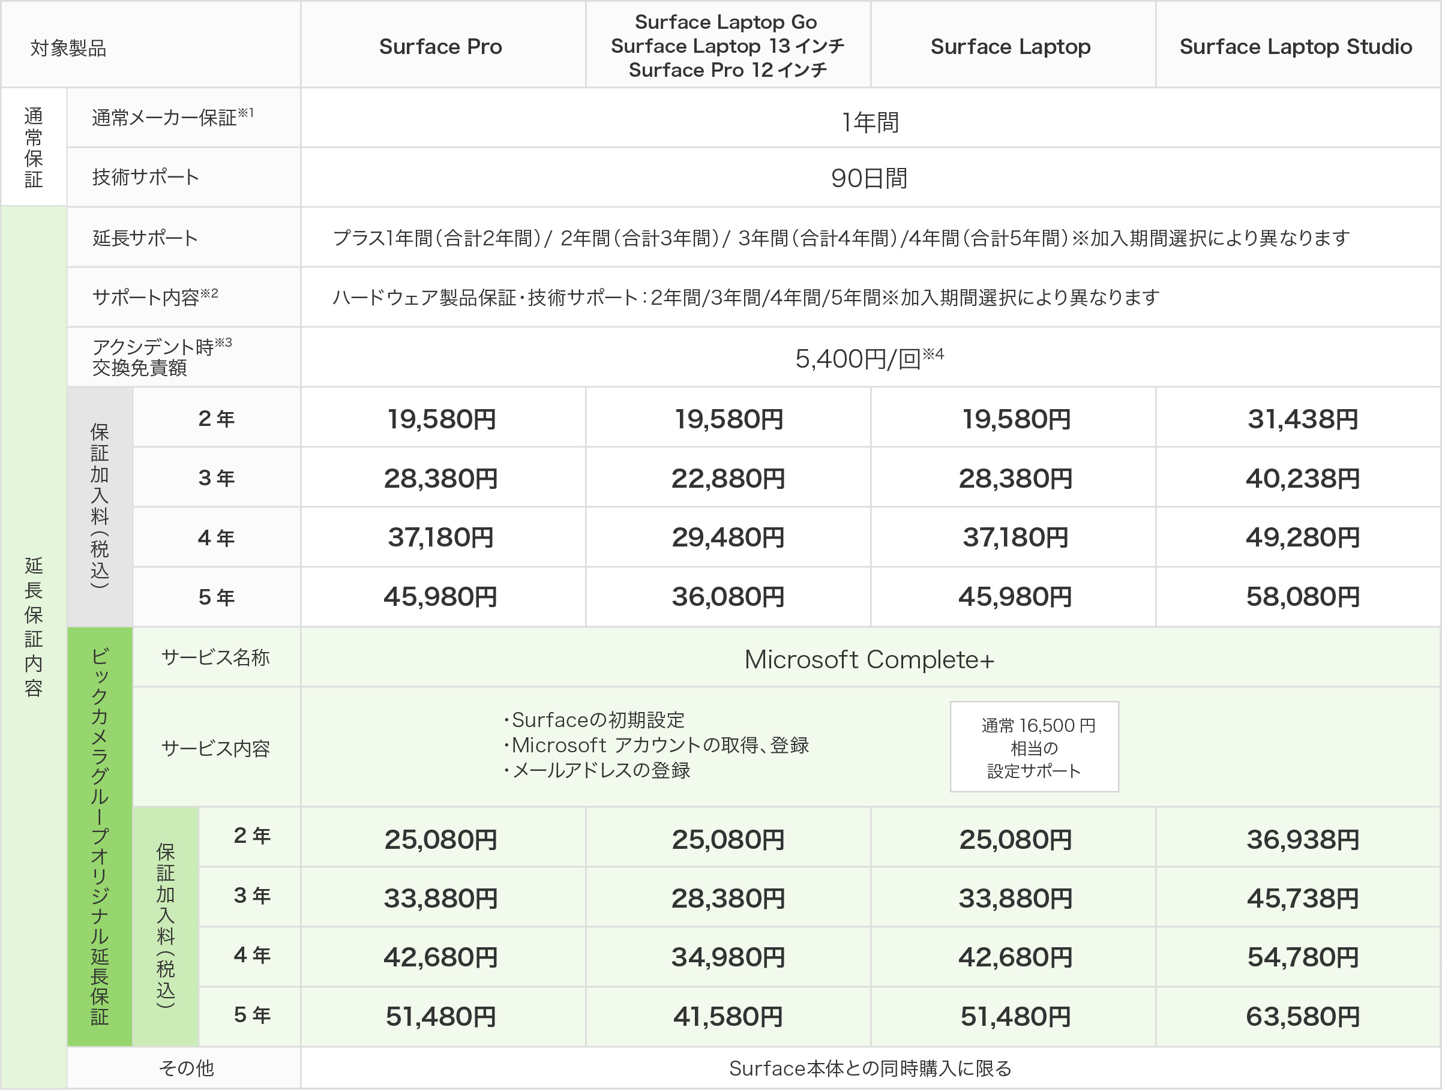Click the light-green vertical 保証加入料(税込) label

coord(166,926)
